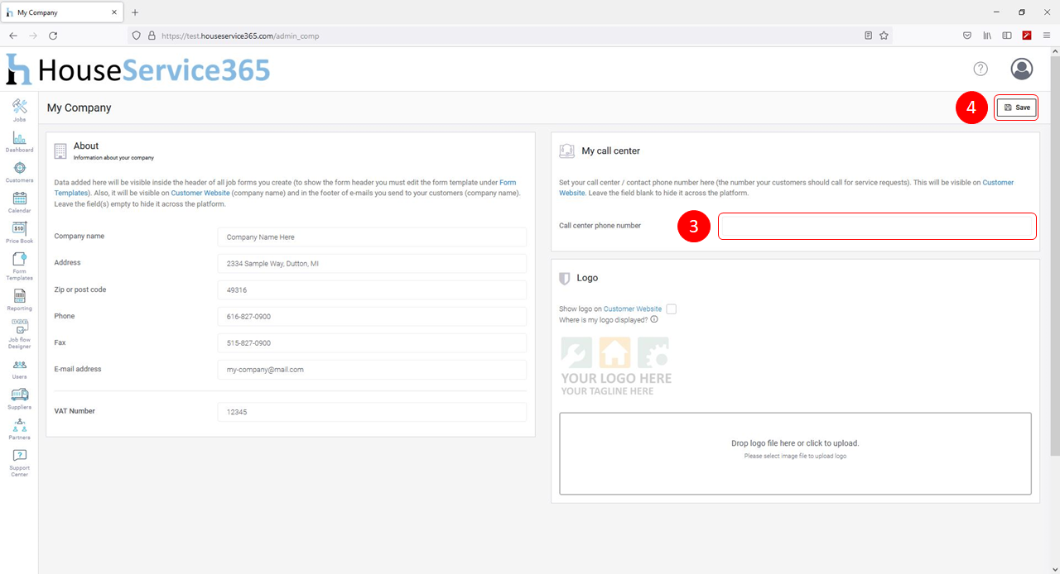Open the user profile avatar menu
1060x574 pixels.
click(1022, 69)
